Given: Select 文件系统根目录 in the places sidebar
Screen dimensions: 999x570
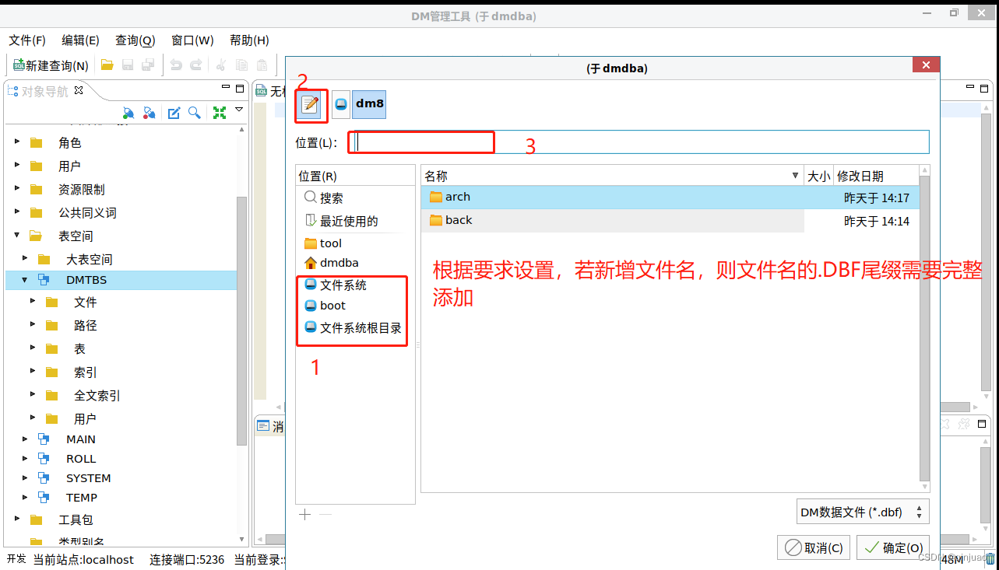Looking at the screenshot, I should [x=355, y=327].
